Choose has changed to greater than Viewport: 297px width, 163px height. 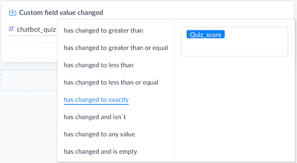(104, 30)
